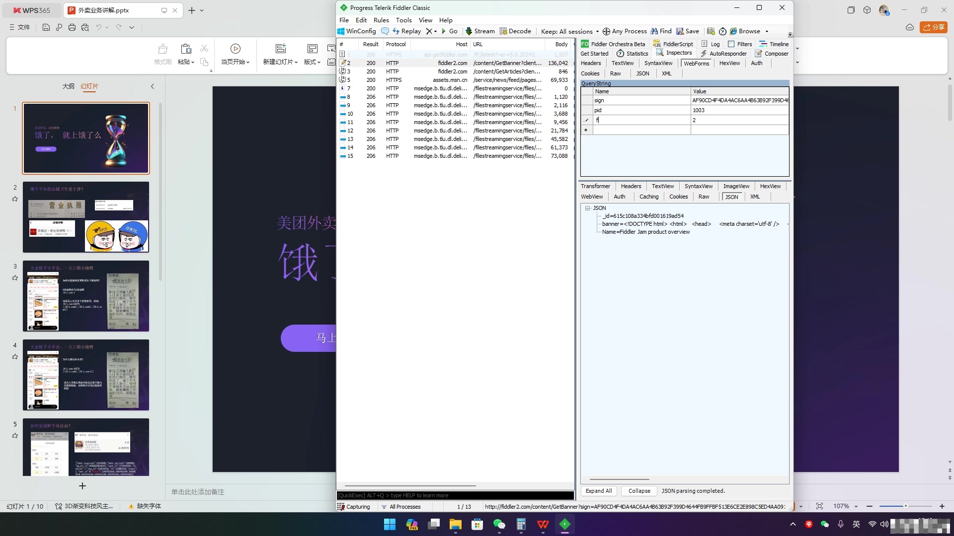The height and width of the screenshot is (536, 954).
Task: Click the timer stopwatch icon in Fiddler toolbar
Action: coord(722,31)
